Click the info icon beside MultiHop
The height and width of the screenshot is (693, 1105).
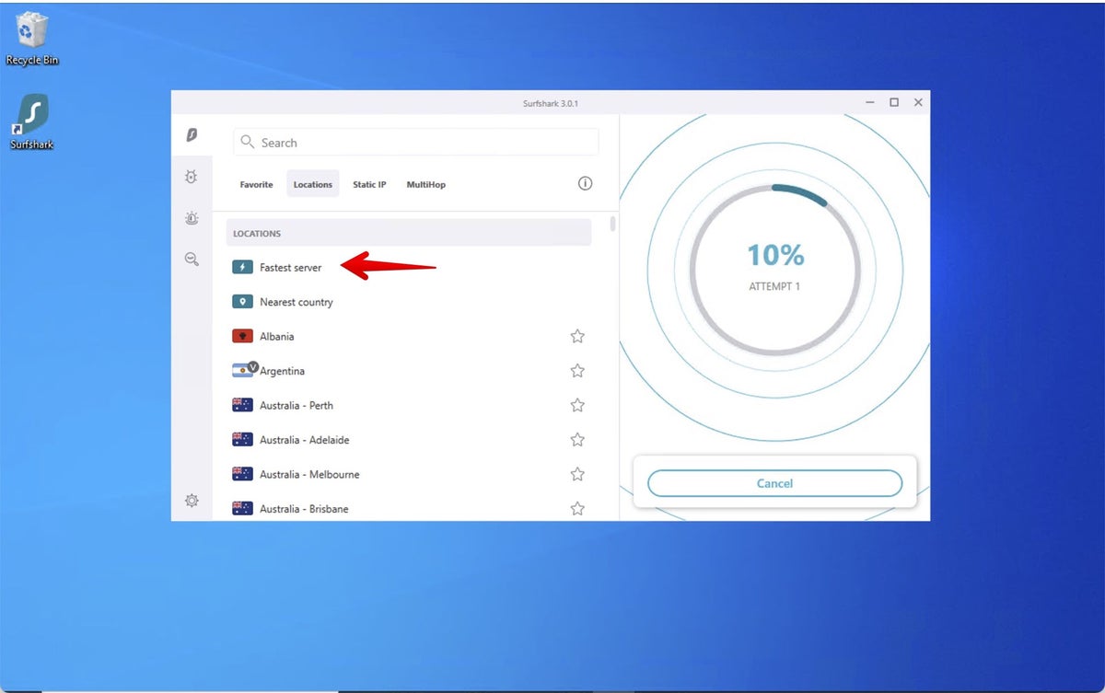(x=585, y=184)
